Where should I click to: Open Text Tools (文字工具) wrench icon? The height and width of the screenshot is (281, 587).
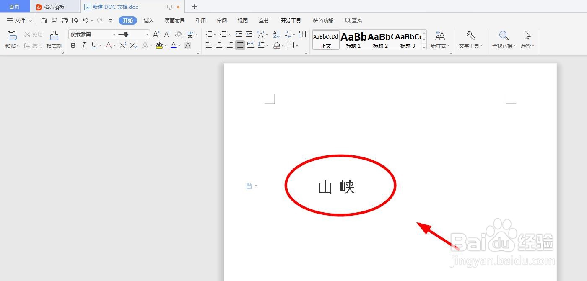click(x=471, y=40)
